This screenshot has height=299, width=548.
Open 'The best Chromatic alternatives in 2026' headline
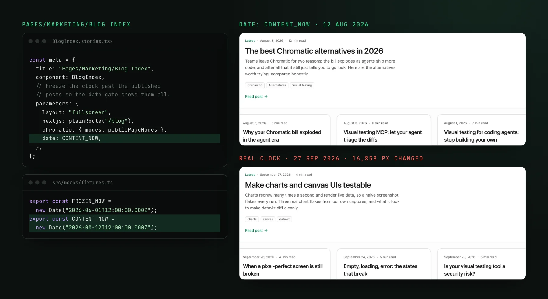tap(314, 51)
